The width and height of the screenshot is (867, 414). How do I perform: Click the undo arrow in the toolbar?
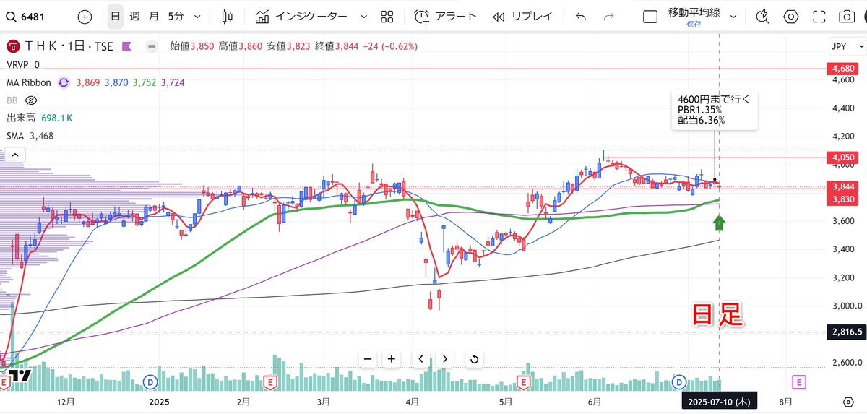click(581, 17)
